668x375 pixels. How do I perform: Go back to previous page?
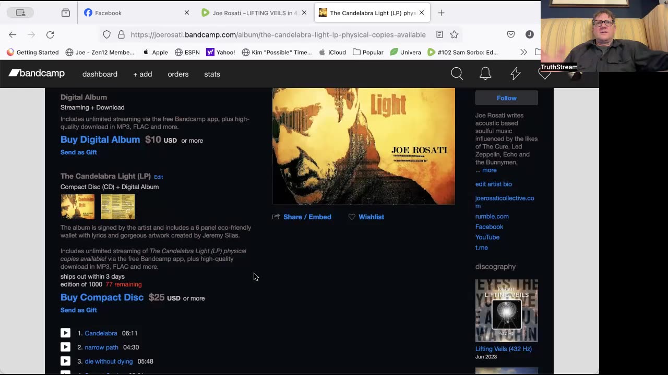[13, 34]
